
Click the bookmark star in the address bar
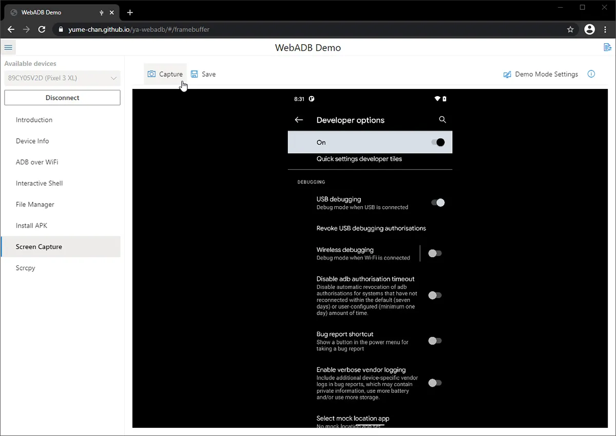(570, 29)
